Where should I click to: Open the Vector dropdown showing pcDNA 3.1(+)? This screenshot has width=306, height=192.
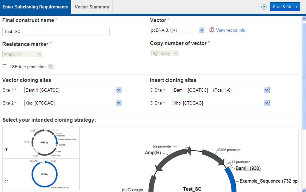pos(177,30)
